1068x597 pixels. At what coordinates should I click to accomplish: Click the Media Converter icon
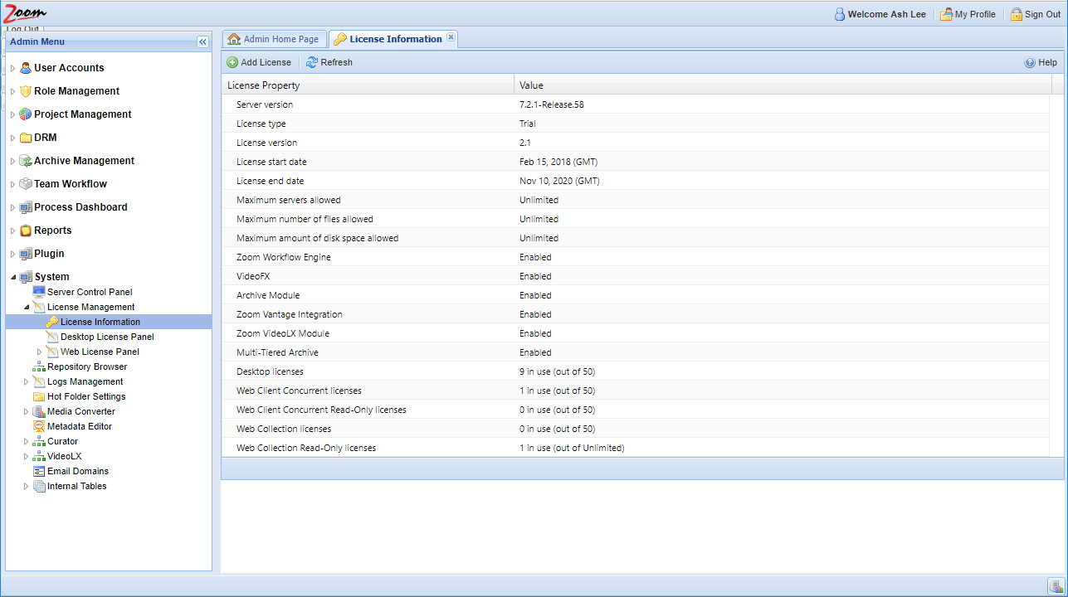click(x=39, y=411)
